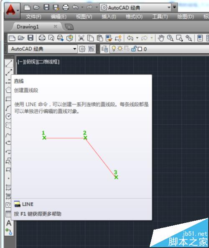Open the 绘图(D) menu

[185, 17]
